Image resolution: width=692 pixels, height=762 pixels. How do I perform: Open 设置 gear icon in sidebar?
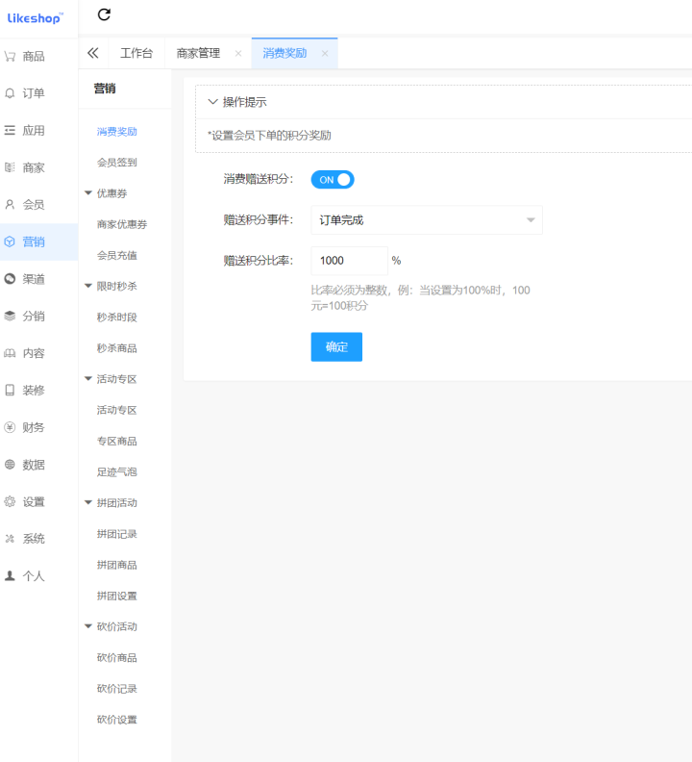point(10,501)
